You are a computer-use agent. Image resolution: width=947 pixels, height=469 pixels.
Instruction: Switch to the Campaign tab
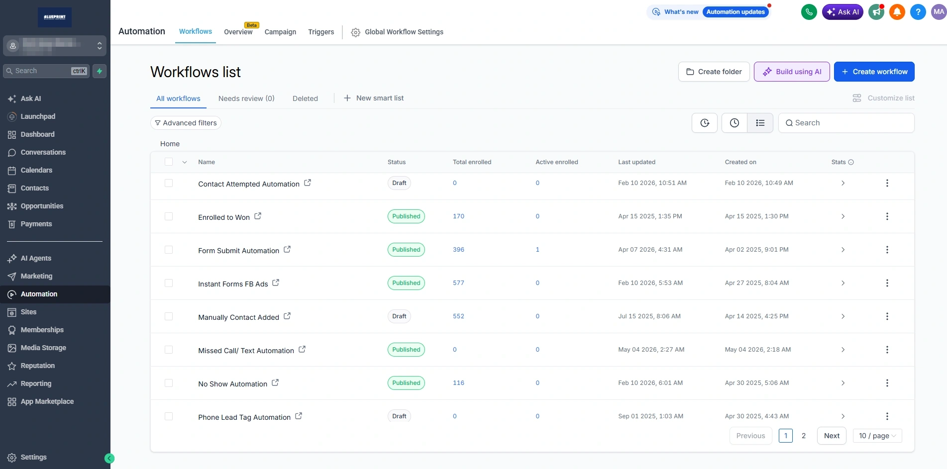coord(280,32)
